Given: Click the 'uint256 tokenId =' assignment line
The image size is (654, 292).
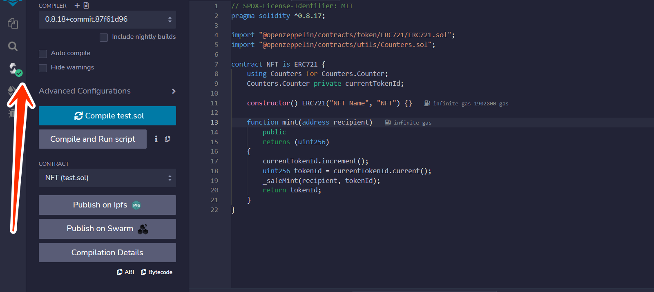Looking at the screenshot, I should coord(347,171).
